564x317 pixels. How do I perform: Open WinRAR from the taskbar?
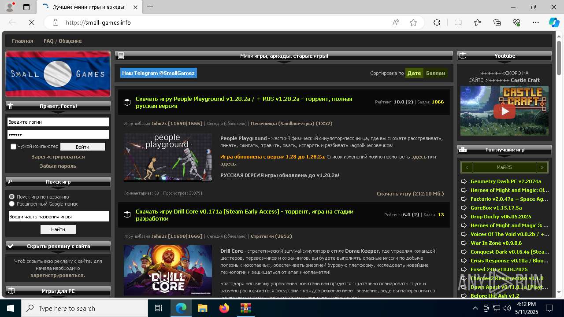[245, 308]
